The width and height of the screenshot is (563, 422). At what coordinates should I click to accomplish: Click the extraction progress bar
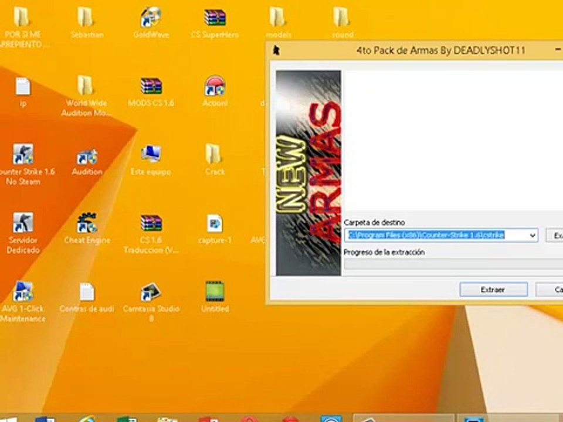453,264
